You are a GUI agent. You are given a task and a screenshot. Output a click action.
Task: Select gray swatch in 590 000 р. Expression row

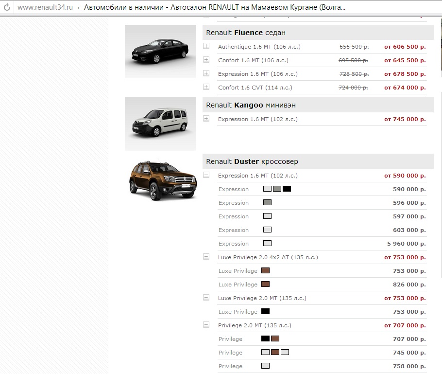point(277,189)
